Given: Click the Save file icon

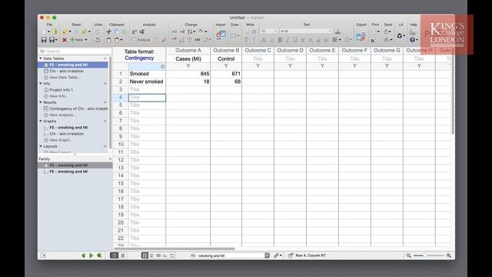Looking at the screenshot, I should (x=44, y=40).
